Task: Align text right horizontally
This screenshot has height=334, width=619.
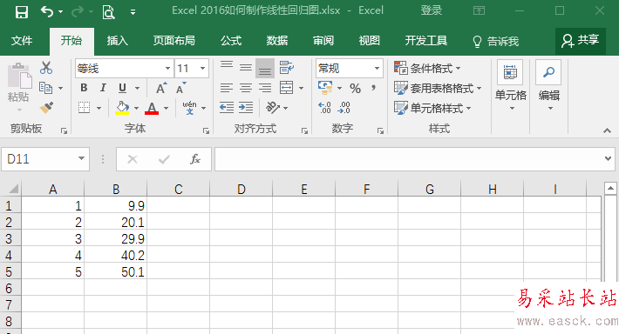Action: [265, 88]
